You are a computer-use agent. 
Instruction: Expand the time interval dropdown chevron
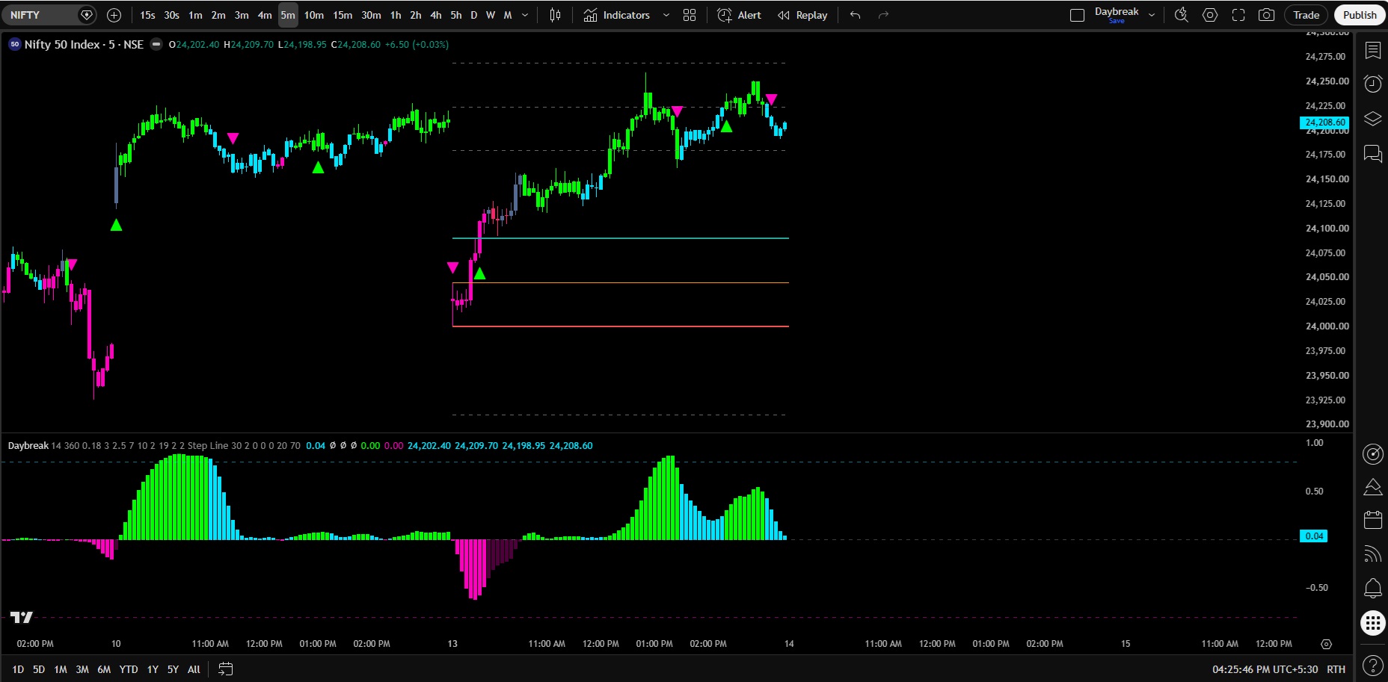point(525,15)
